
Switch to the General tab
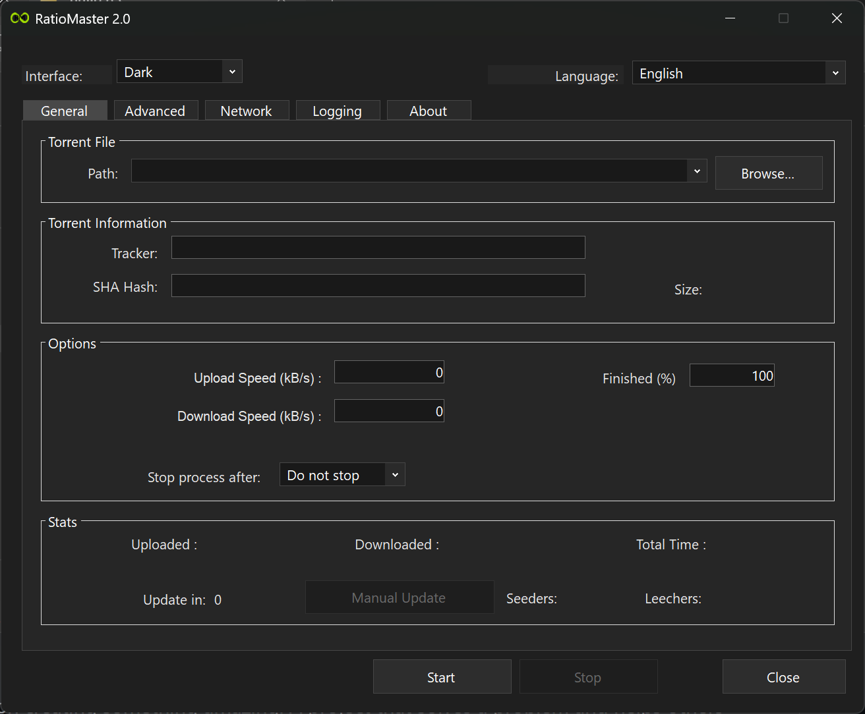pos(65,111)
